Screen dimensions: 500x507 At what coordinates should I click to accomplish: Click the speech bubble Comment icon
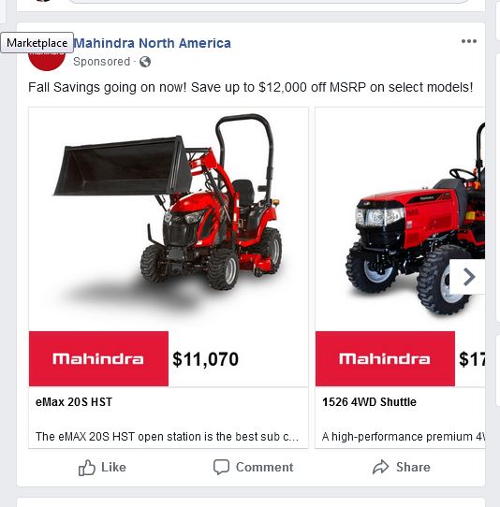221,467
